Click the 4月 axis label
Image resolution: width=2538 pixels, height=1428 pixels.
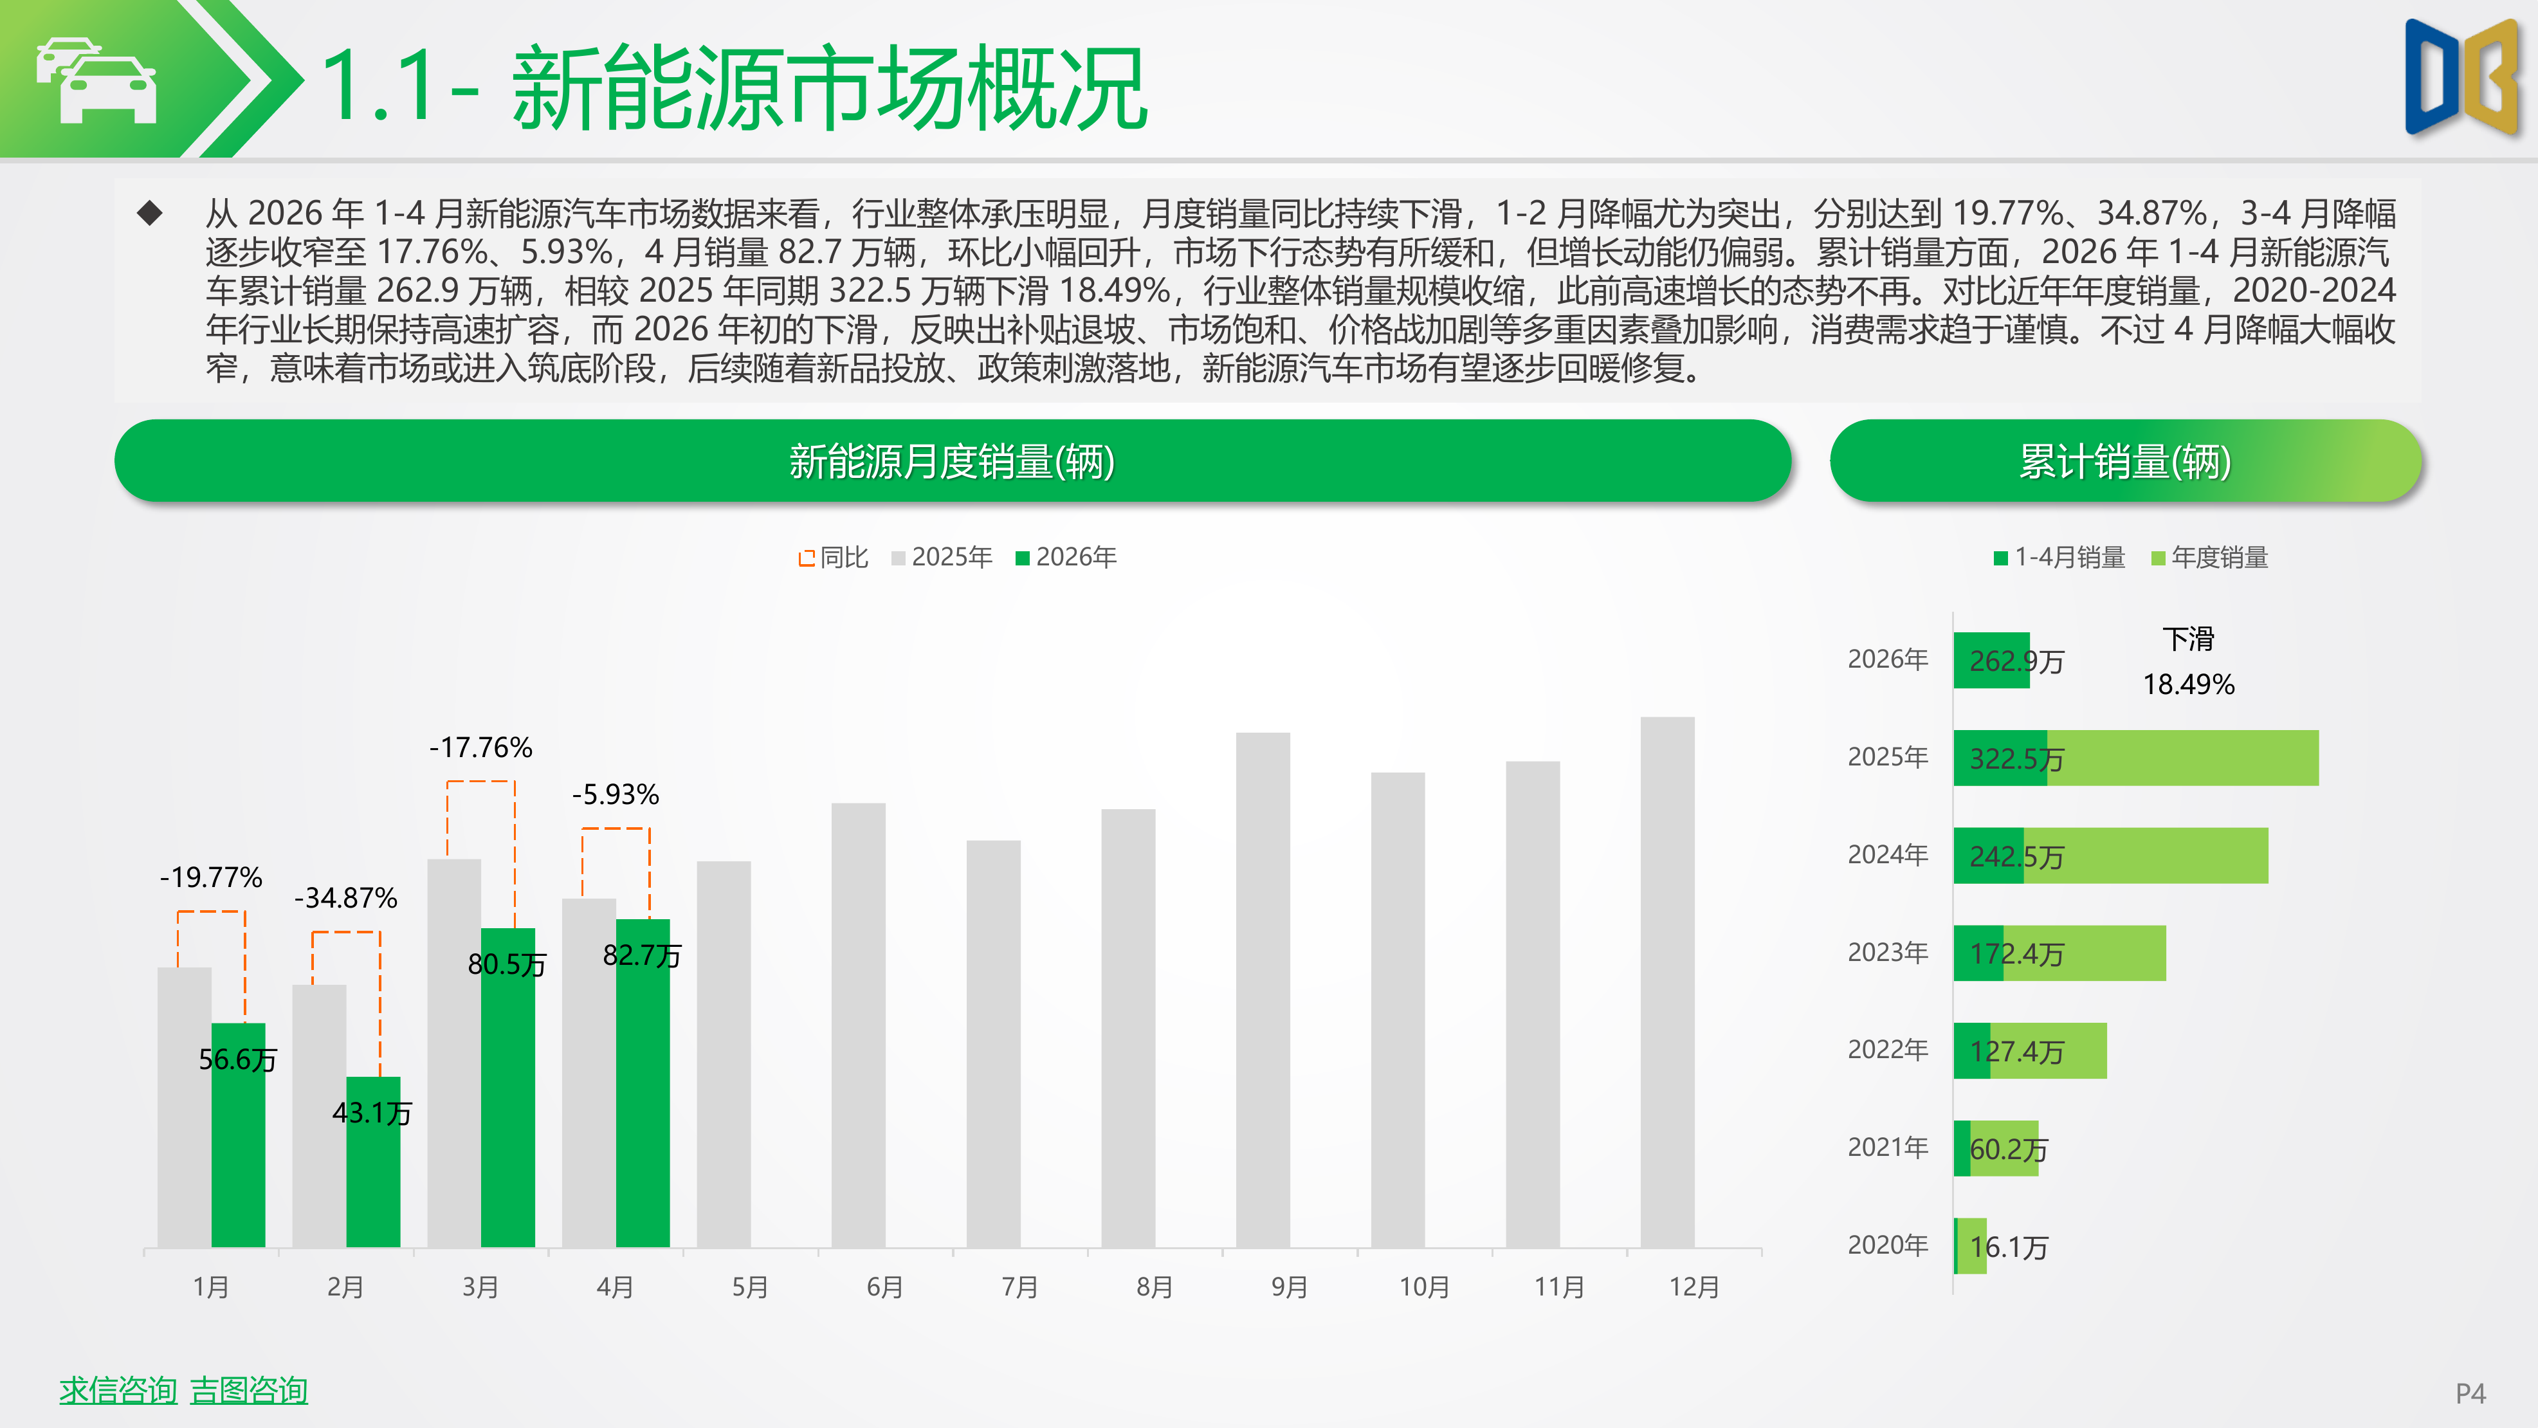[x=616, y=1287]
